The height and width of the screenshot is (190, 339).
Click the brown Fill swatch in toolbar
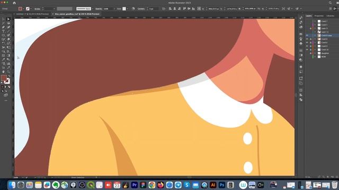click(4, 78)
